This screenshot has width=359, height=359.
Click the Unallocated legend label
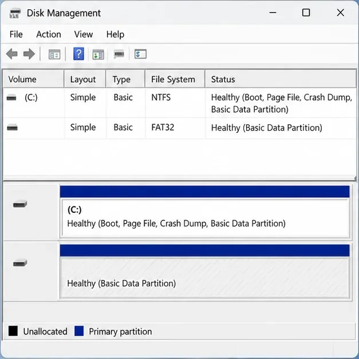(45, 332)
